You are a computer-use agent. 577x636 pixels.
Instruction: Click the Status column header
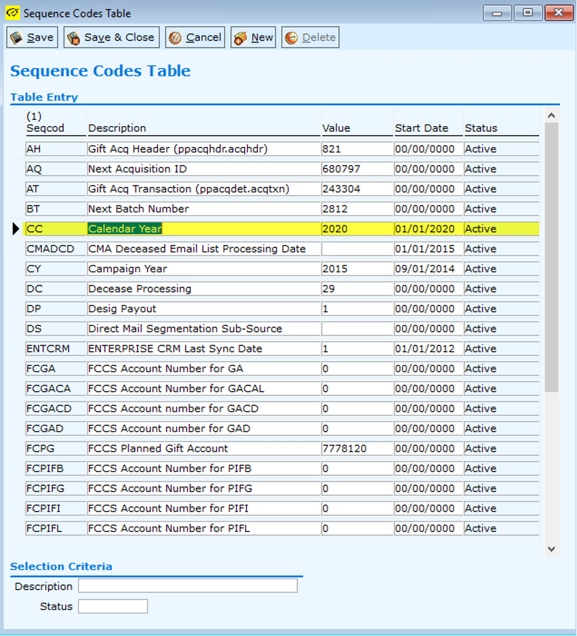481,128
